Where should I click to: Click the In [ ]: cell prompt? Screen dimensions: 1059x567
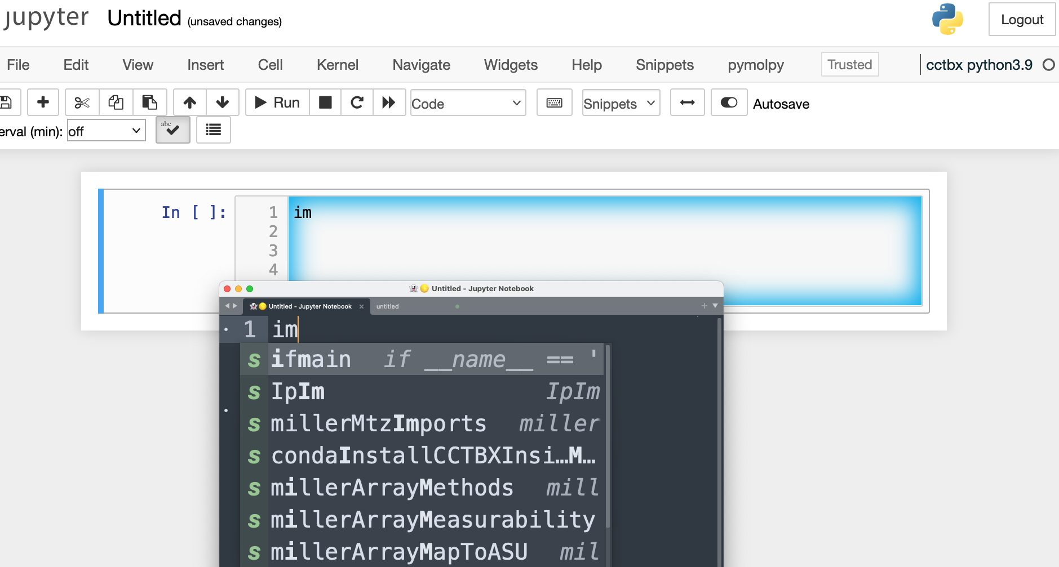[x=194, y=212]
